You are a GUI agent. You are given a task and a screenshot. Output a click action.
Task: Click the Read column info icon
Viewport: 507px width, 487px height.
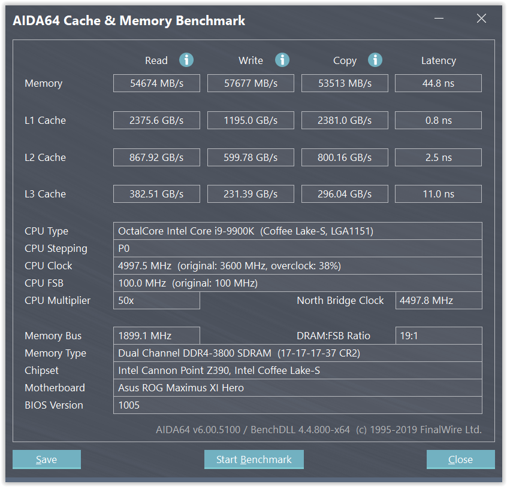pos(186,60)
